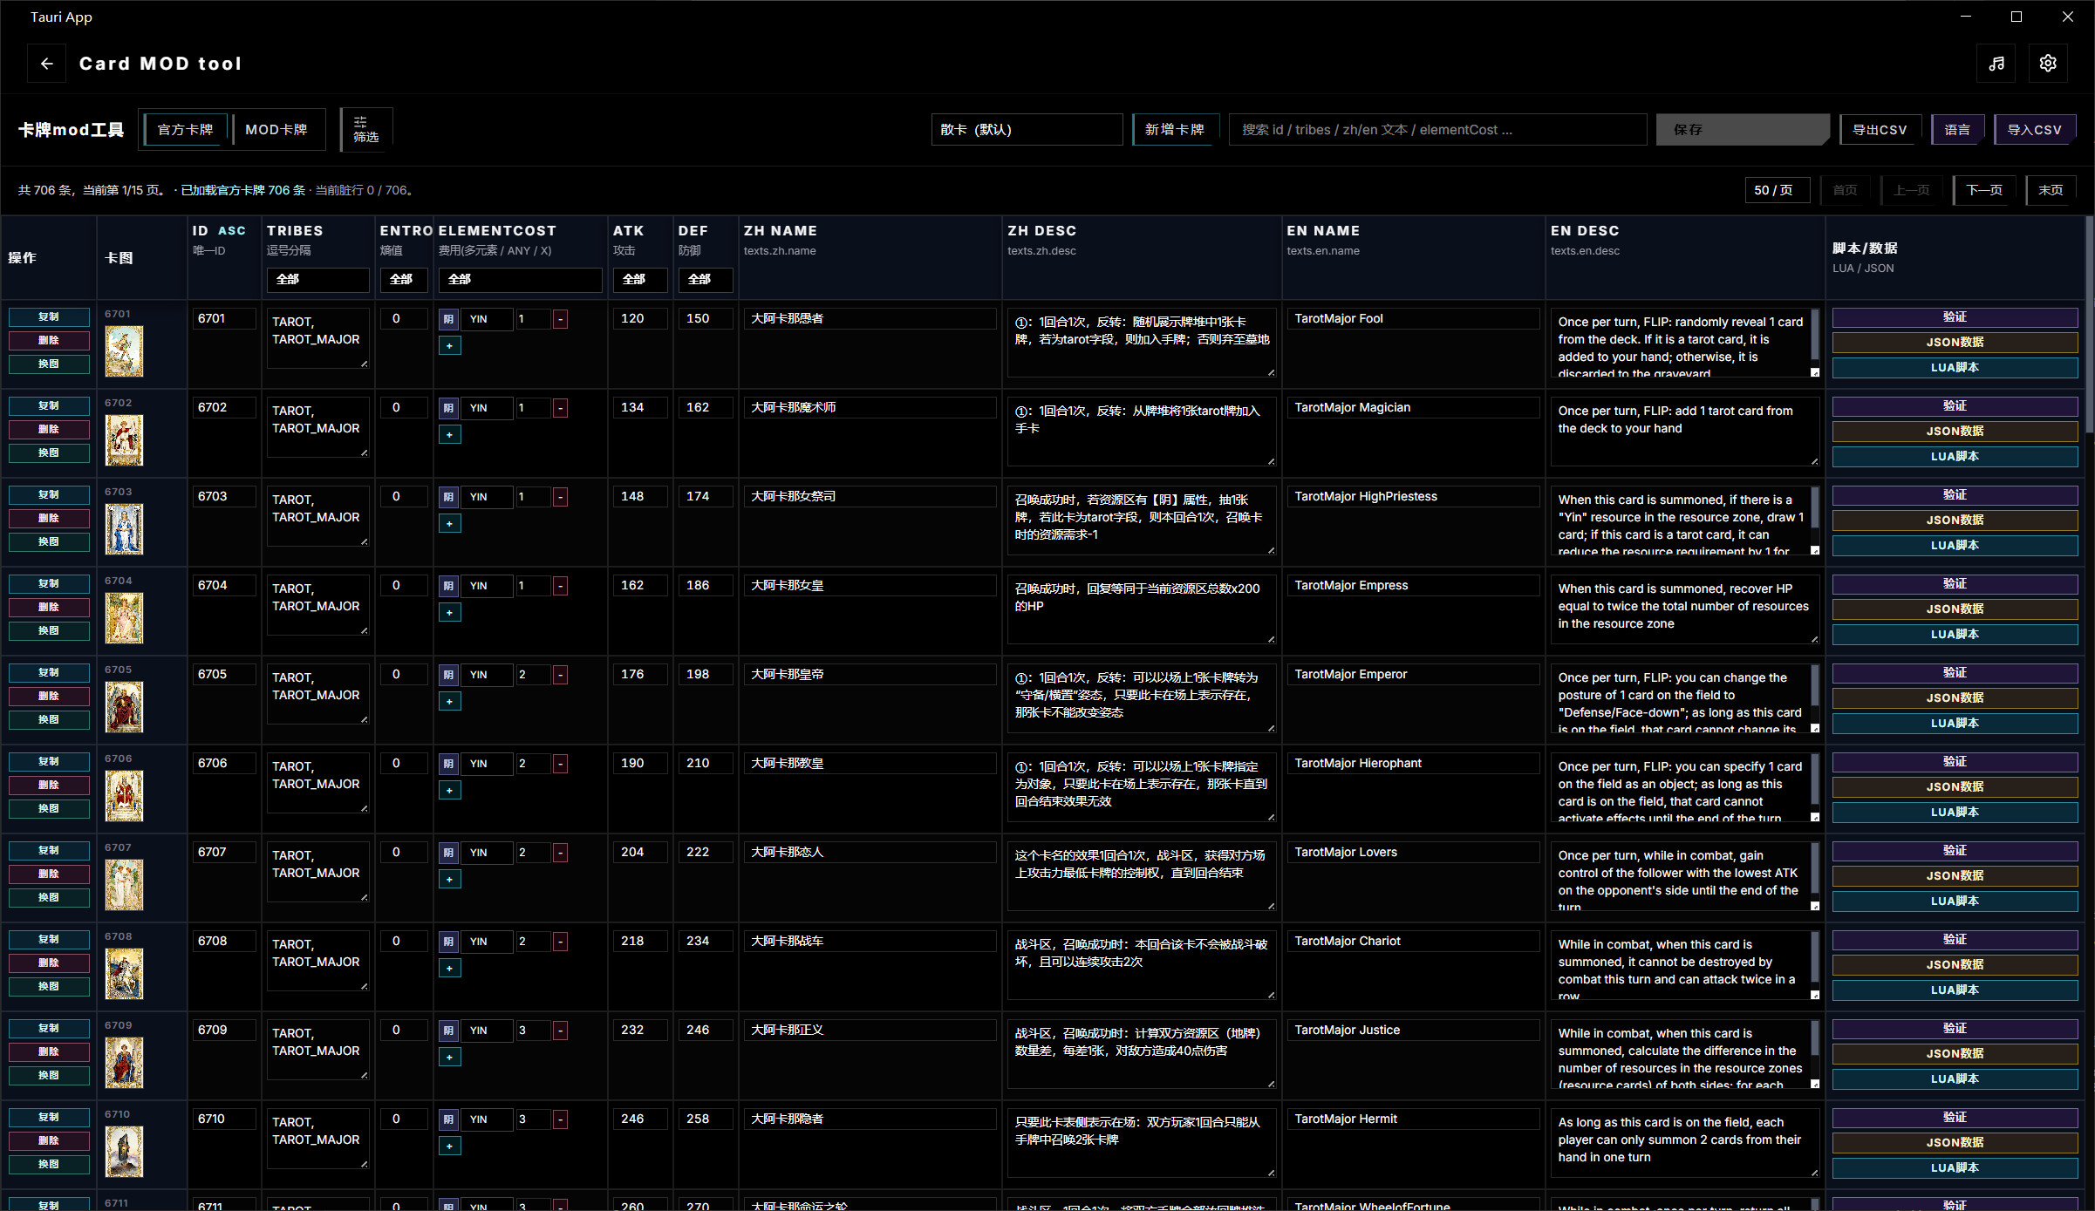Add element cost with plus in row 6704
The height and width of the screenshot is (1211, 2095).
pos(449,613)
